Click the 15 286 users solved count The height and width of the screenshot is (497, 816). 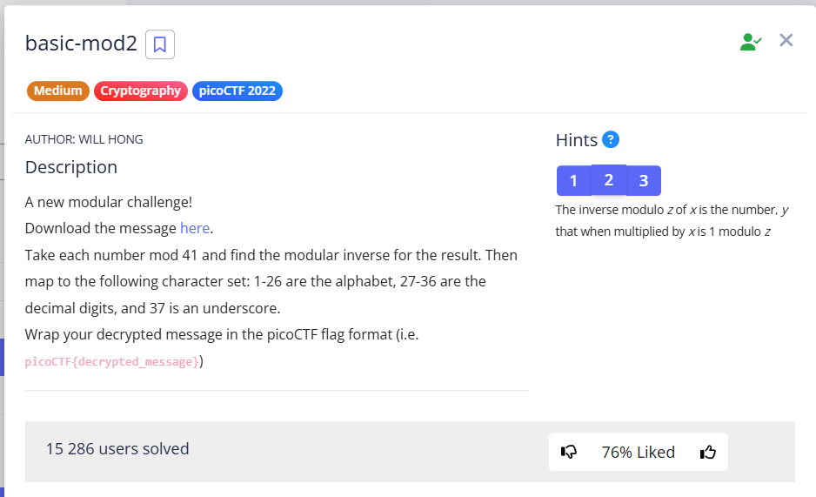pyautogui.click(x=117, y=449)
